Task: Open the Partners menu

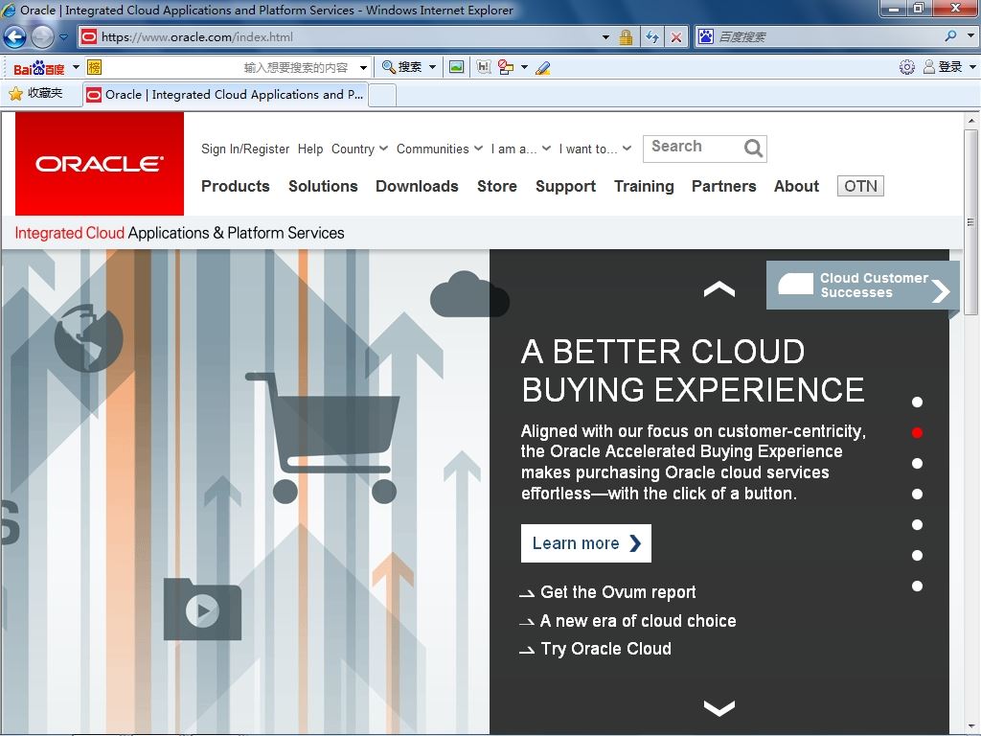Action: 724,186
